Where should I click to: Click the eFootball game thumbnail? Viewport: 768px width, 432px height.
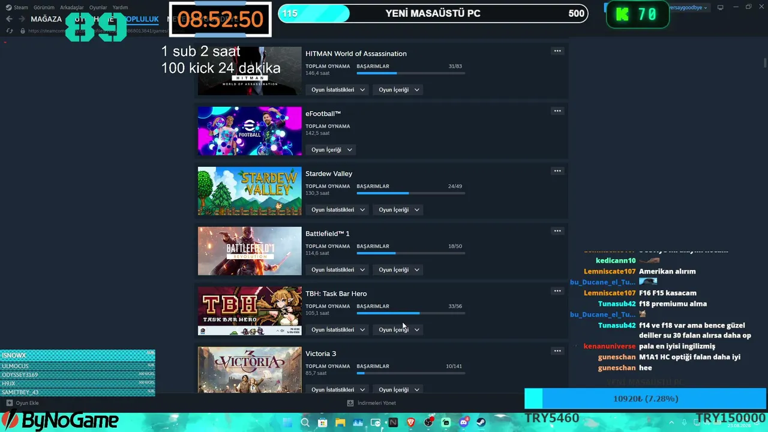(x=250, y=131)
